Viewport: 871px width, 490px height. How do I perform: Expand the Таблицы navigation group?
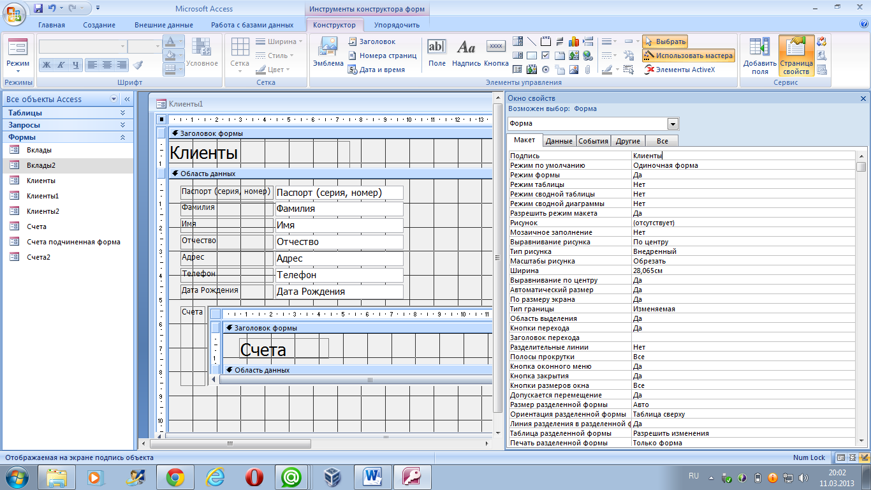[68, 113]
